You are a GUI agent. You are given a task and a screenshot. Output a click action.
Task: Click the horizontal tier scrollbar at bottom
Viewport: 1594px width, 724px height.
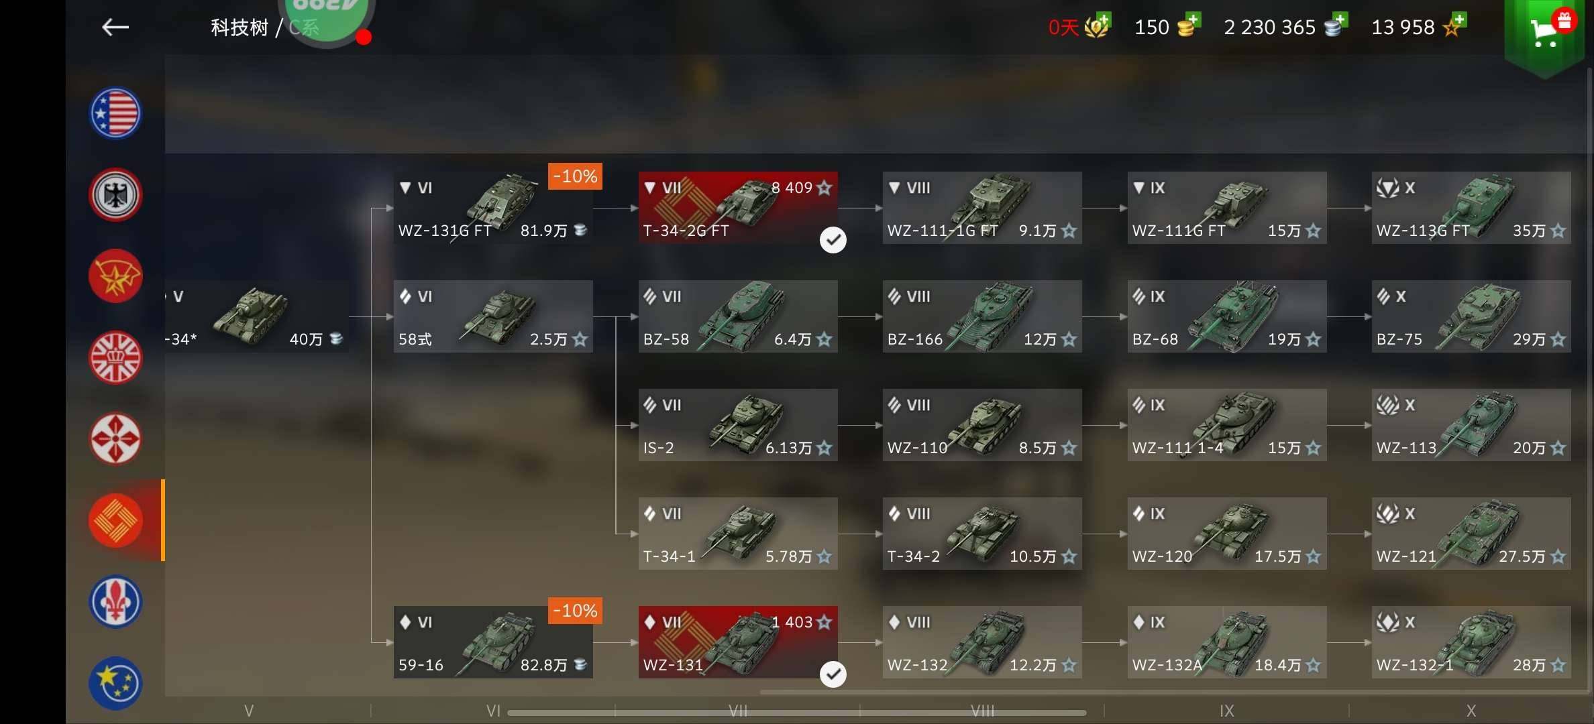point(797,713)
